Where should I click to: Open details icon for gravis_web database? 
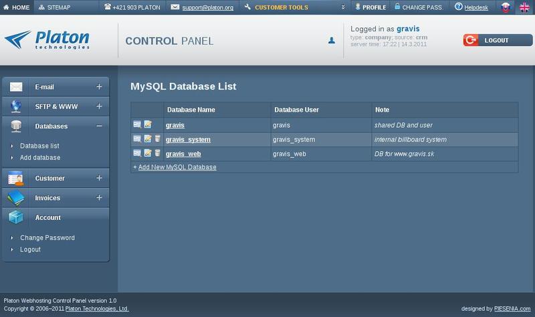tap(137, 153)
